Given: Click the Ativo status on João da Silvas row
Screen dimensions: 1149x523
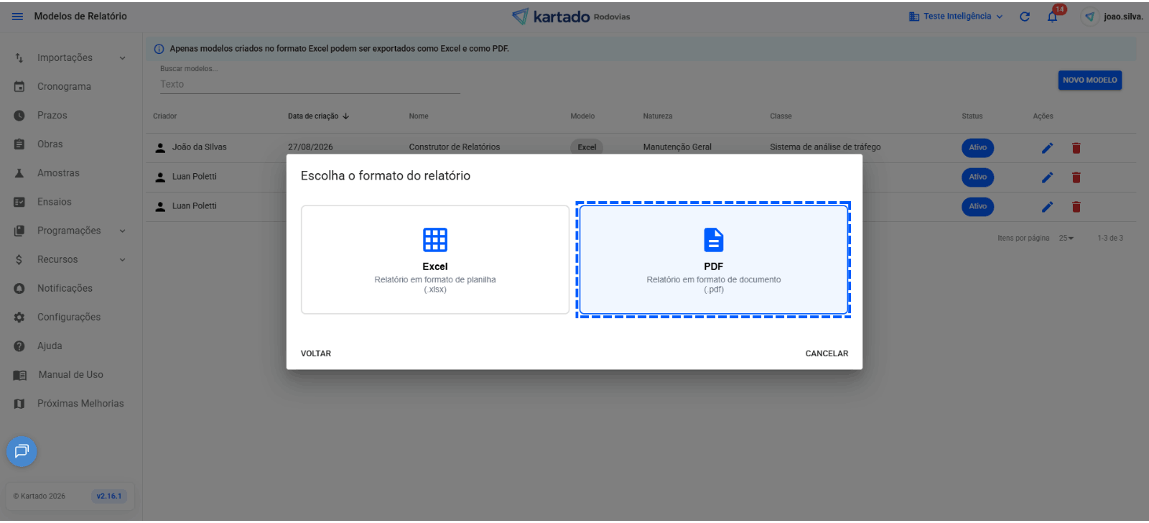Looking at the screenshot, I should 977,147.
